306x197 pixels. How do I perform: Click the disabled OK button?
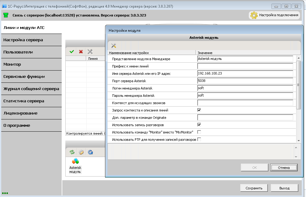tap(254, 167)
